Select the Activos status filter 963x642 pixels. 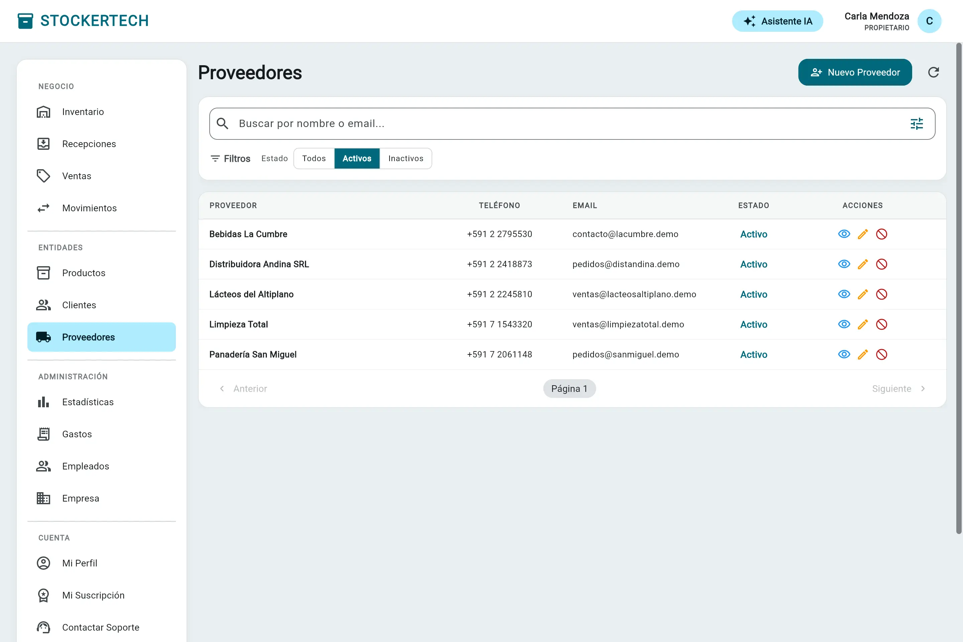[x=357, y=158]
